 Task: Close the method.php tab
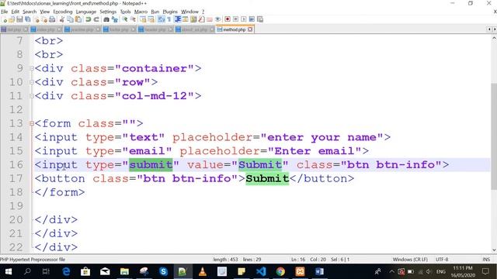[250, 29]
